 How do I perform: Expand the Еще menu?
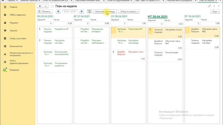(215, 11)
